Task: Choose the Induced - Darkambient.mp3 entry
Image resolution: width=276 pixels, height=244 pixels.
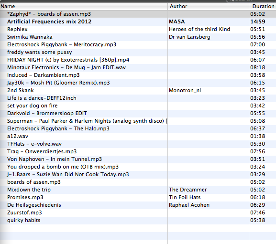Action: tap(138, 75)
